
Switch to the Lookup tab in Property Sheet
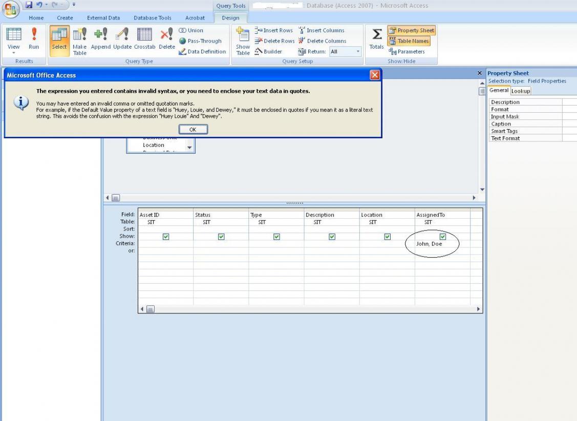coord(520,91)
